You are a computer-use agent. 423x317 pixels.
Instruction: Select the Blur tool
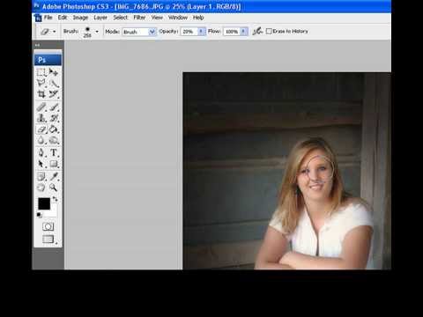(x=41, y=140)
